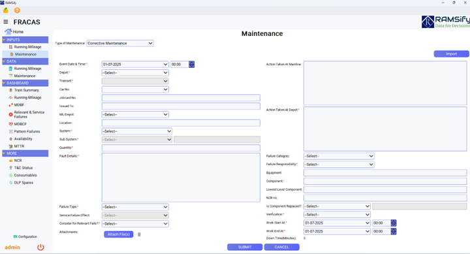470x254 pixels.
Task: Collapse the INPUTS section header
Action: [x=25, y=40]
